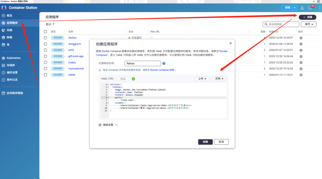
Task: Expand the 高级设置 advanced settings section
Action: (x=108, y=125)
